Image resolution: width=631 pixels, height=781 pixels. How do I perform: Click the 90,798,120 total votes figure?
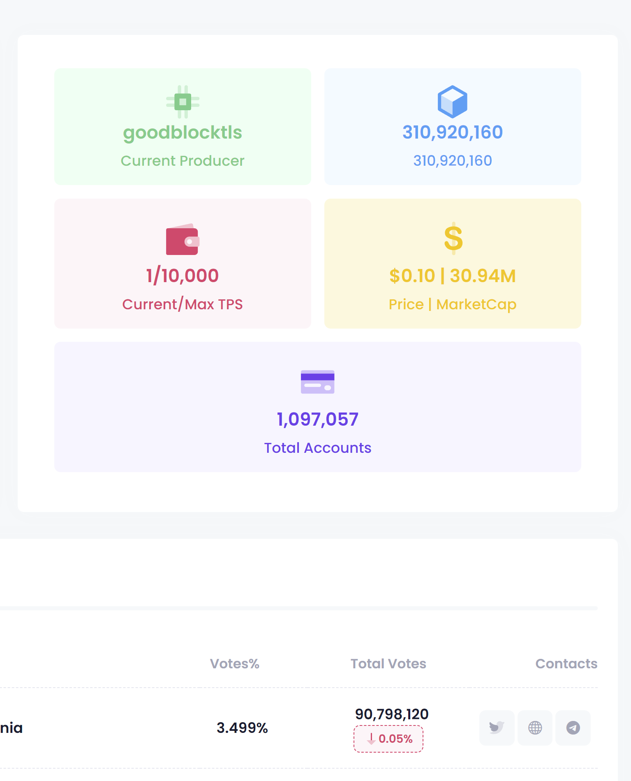tap(392, 714)
